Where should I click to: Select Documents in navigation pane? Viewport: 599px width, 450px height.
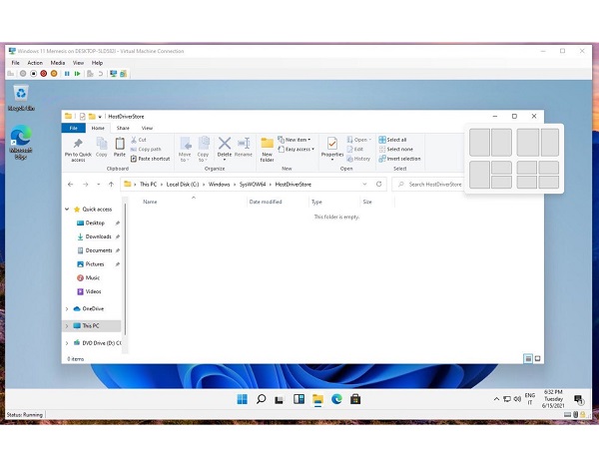pos(99,250)
